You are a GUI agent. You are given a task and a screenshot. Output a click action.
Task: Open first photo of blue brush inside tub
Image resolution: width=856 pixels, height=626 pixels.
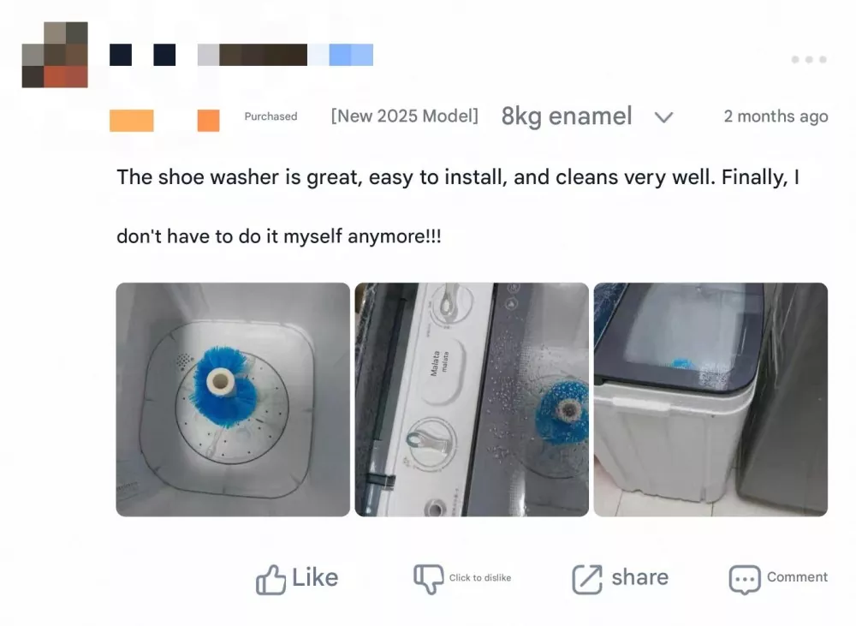pos(233,399)
